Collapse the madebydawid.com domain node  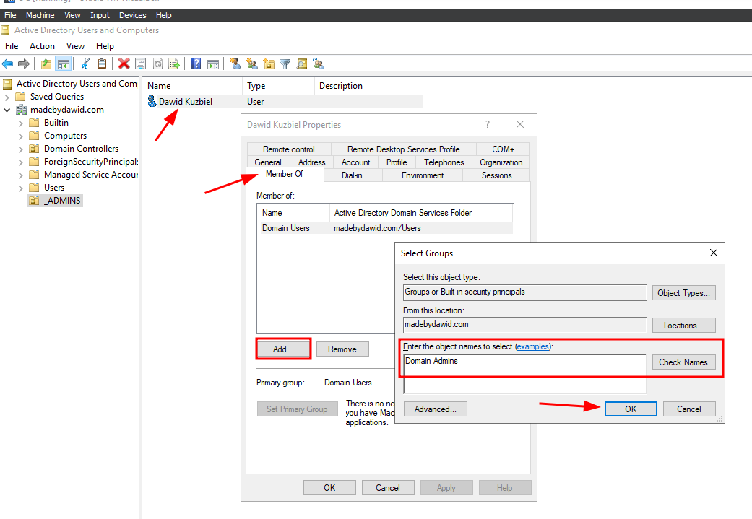[7, 110]
